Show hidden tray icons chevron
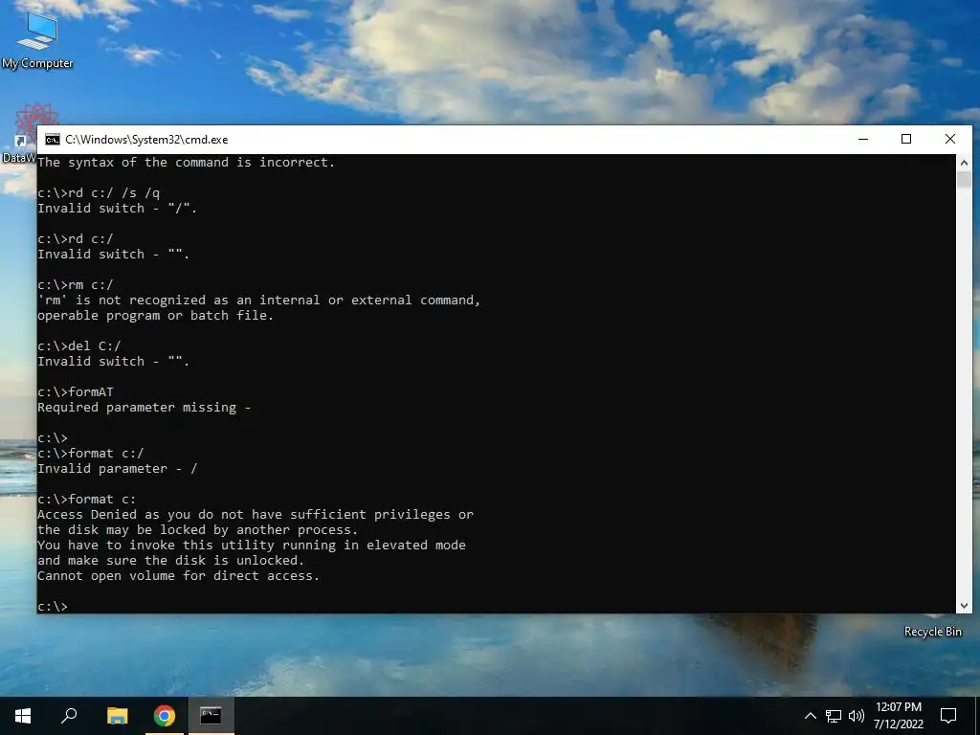The width and height of the screenshot is (980, 735). pyautogui.click(x=810, y=716)
